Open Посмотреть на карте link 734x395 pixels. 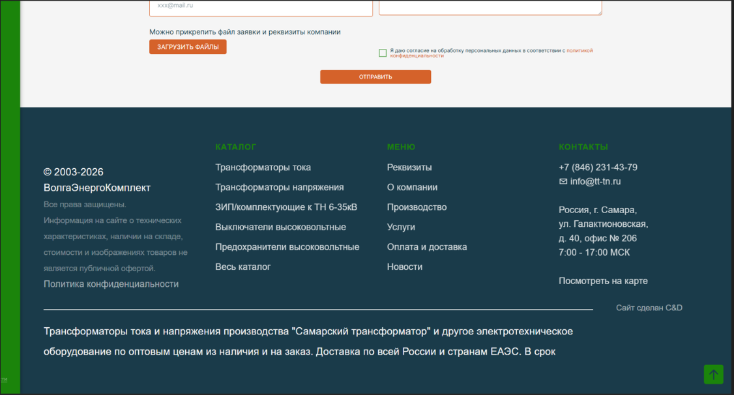pyautogui.click(x=603, y=281)
